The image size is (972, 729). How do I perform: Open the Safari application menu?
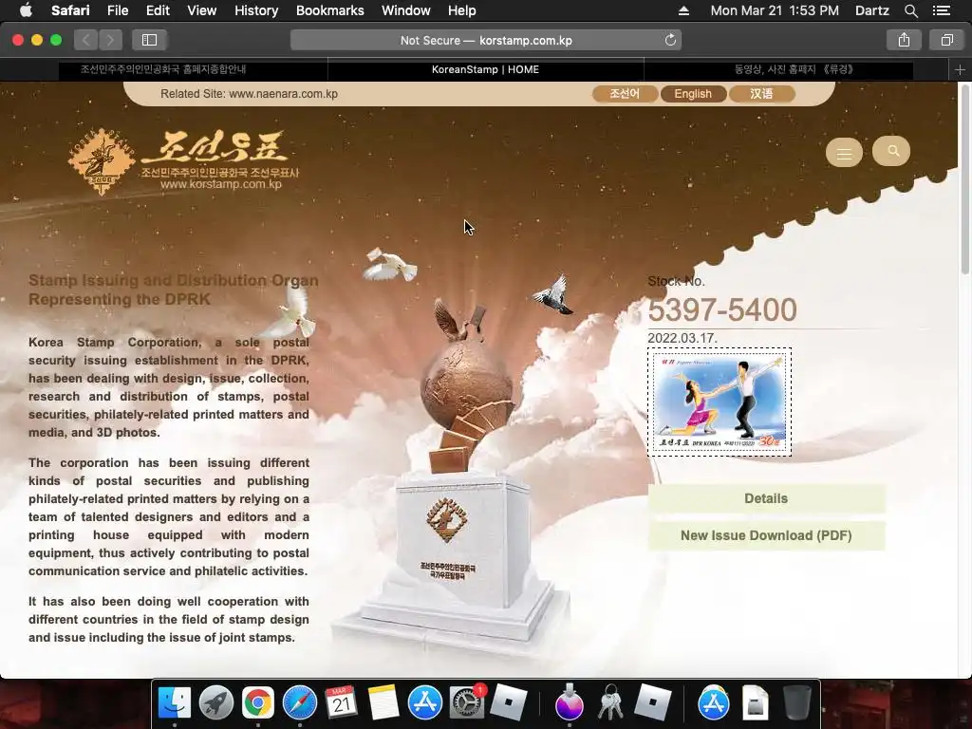click(x=70, y=10)
